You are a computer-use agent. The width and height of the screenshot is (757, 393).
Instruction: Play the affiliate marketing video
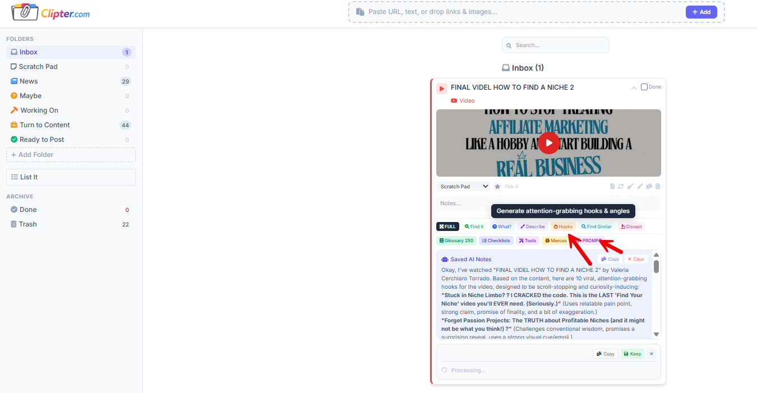[x=548, y=143]
